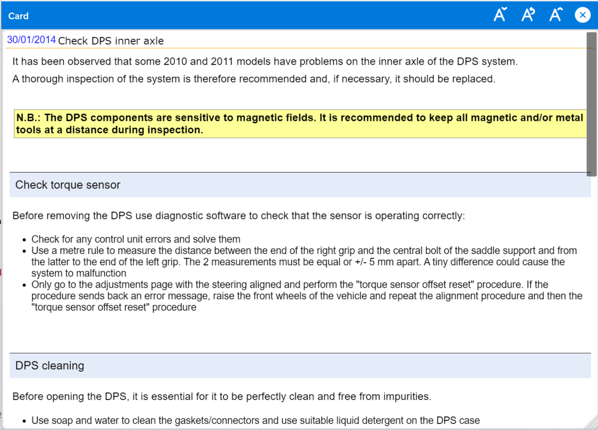598x430 pixels.
Task: Click the vertical scrollbar thumb
Action: tap(592, 104)
